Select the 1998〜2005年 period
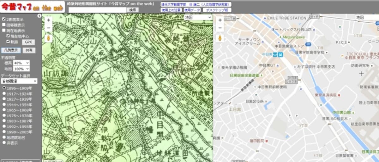 click(x=4, y=132)
